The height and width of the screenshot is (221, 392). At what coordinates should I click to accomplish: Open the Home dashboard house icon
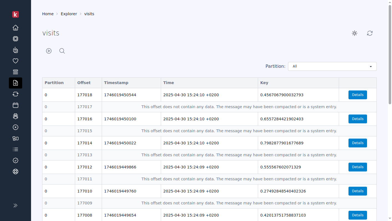point(16,28)
